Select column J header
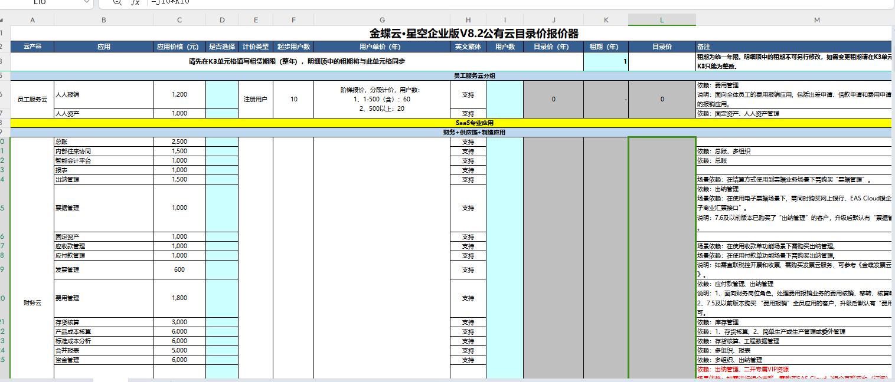895x382 pixels. coord(553,20)
